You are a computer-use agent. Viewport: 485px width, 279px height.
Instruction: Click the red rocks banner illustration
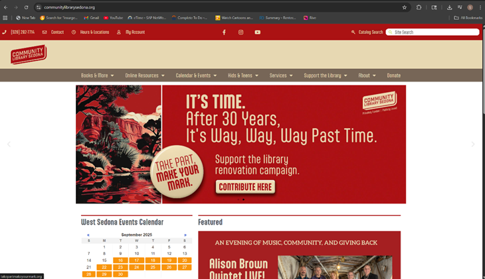pos(118,144)
